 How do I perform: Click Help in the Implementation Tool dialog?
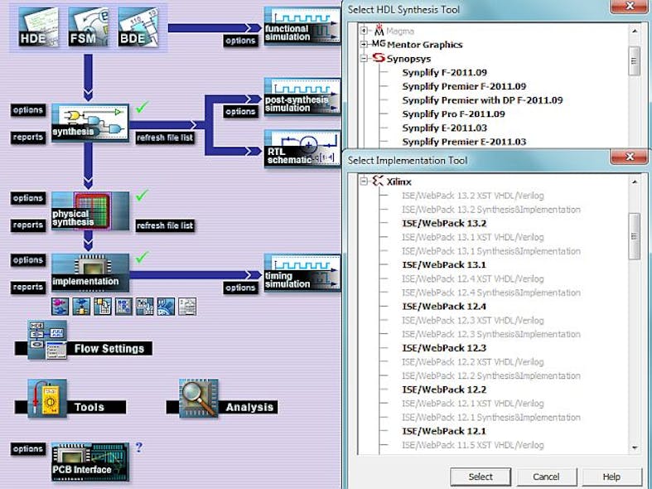tap(611, 477)
